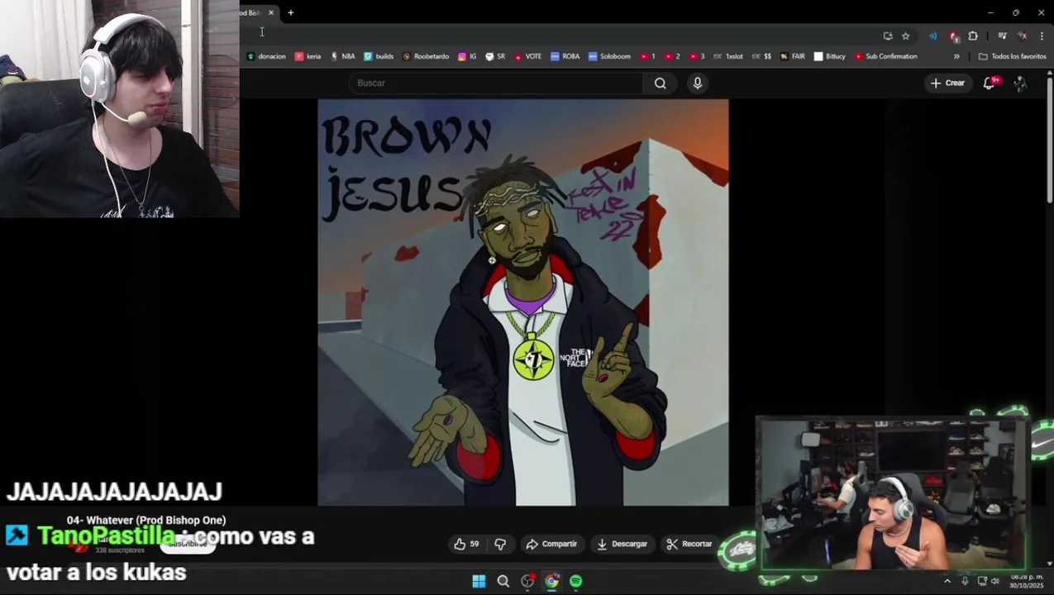Screen dimensions: 1054x595
Task: Open a new Chrome tab with plus
Action: click(291, 12)
